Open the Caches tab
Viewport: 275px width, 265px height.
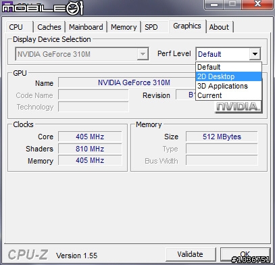pos(49,27)
